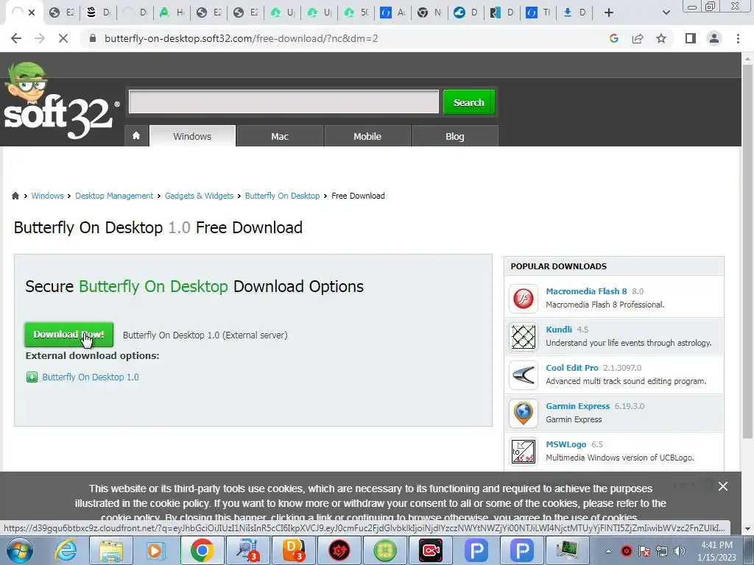The height and width of the screenshot is (565, 754).
Task: Open the Butterfly On Desktop 1.0 external link
Action: [91, 377]
